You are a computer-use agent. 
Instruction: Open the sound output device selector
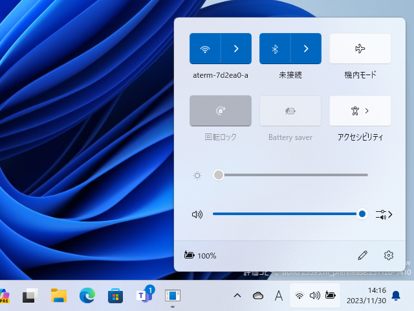[x=384, y=214]
